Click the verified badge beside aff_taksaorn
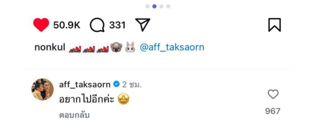This screenshot has width=317, height=131. [116, 84]
